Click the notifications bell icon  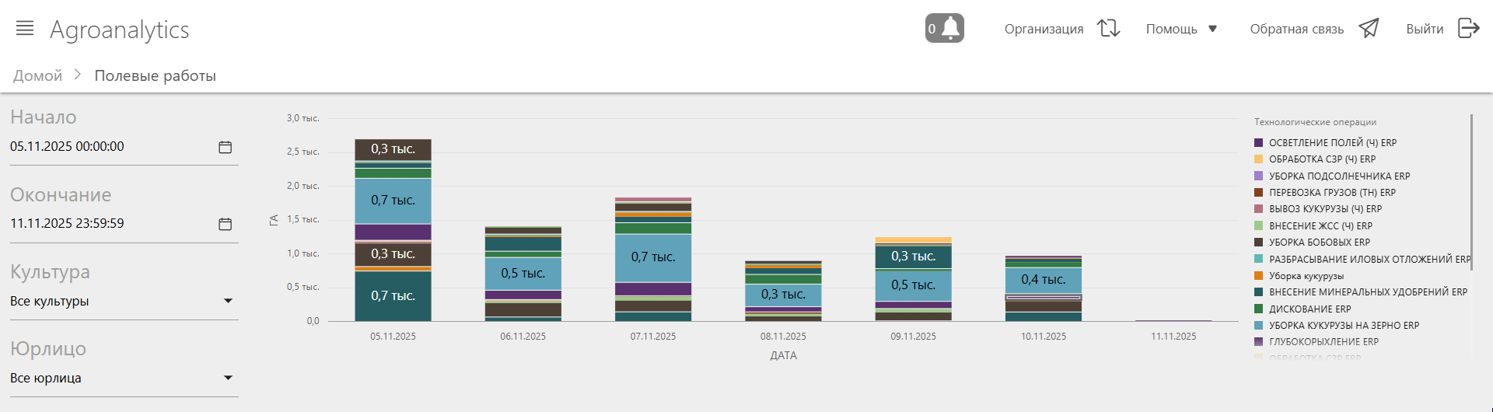(950, 29)
